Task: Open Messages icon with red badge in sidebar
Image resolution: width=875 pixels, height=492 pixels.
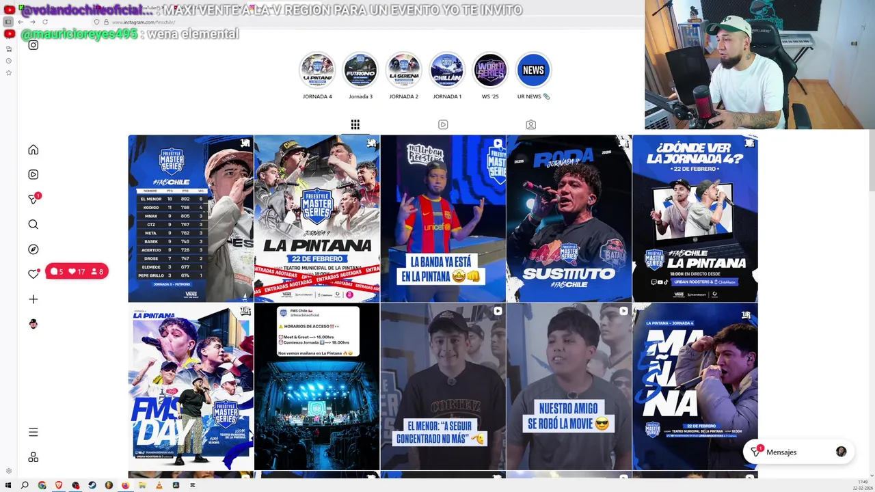Action: pyautogui.click(x=33, y=199)
